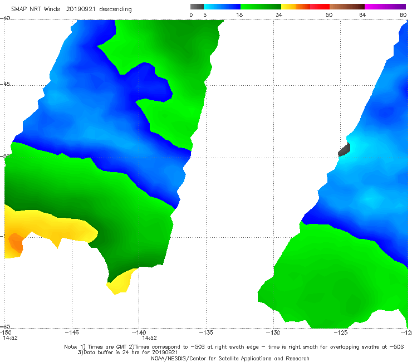Click the "18" label under the color bar
The image size is (412, 362).
click(x=239, y=14)
